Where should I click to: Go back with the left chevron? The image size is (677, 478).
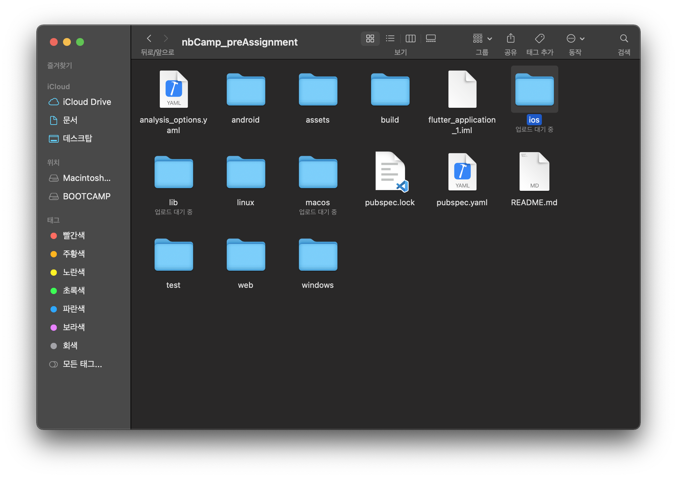point(149,39)
